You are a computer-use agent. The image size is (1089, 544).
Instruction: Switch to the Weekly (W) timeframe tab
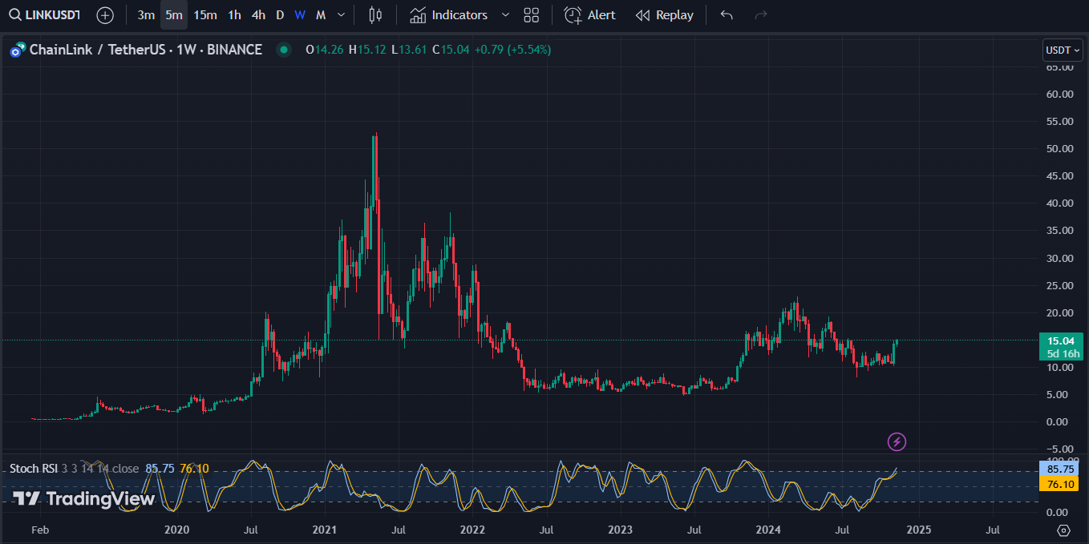[299, 14]
